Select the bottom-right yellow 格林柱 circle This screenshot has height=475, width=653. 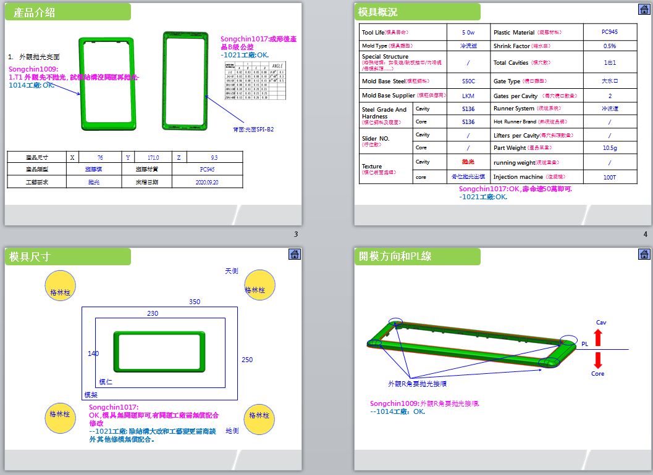[259, 415]
